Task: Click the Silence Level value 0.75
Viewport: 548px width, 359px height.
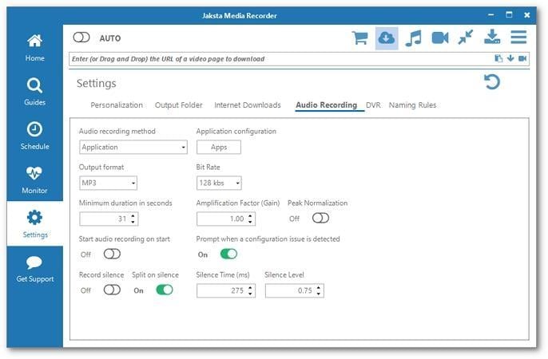Action: click(305, 290)
